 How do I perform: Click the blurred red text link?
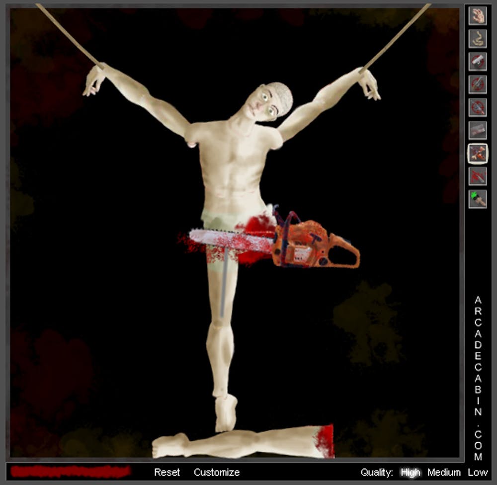[x=71, y=472]
